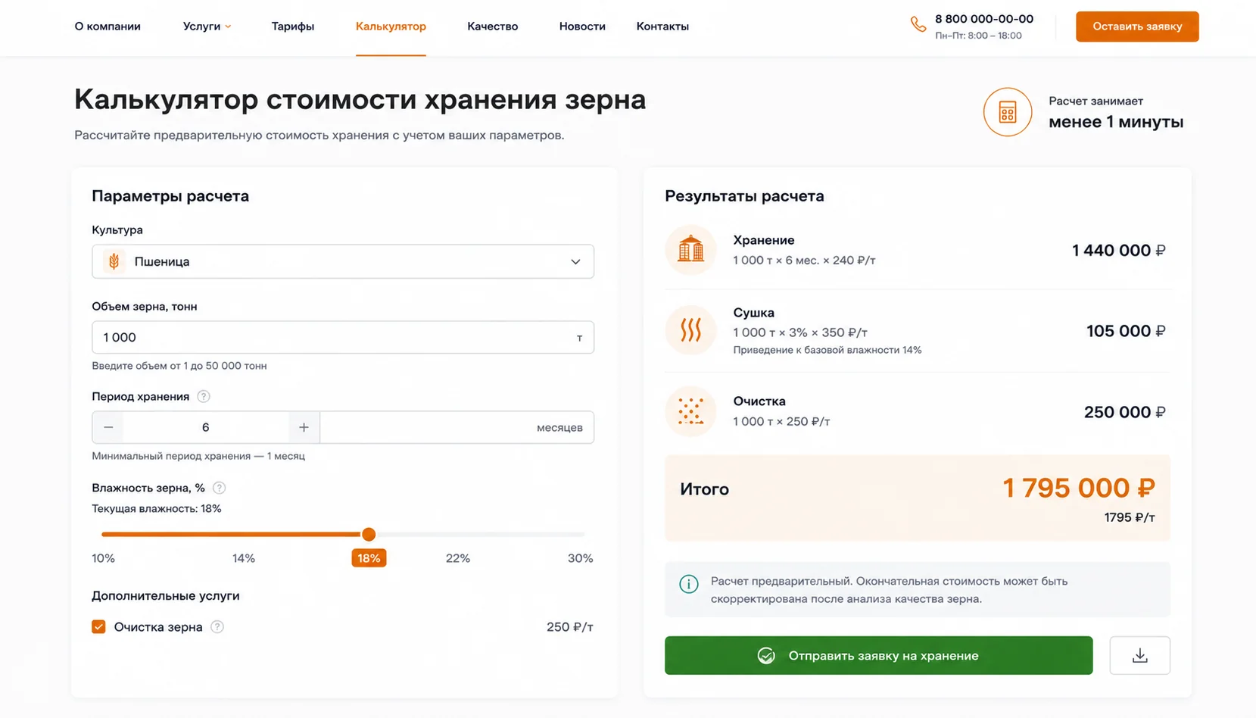Screen dimensions: 1256x718
Task: Open the Контакты page
Action: [x=662, y=27]
